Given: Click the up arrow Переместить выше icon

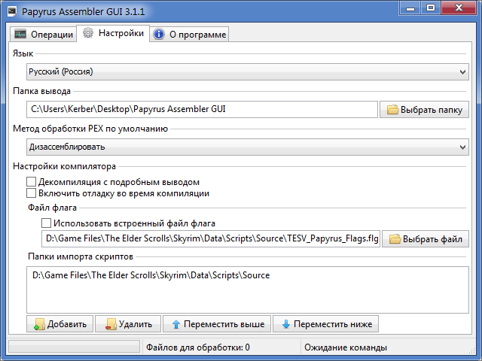Looking at the screenshot, I should tap(176, 324).
